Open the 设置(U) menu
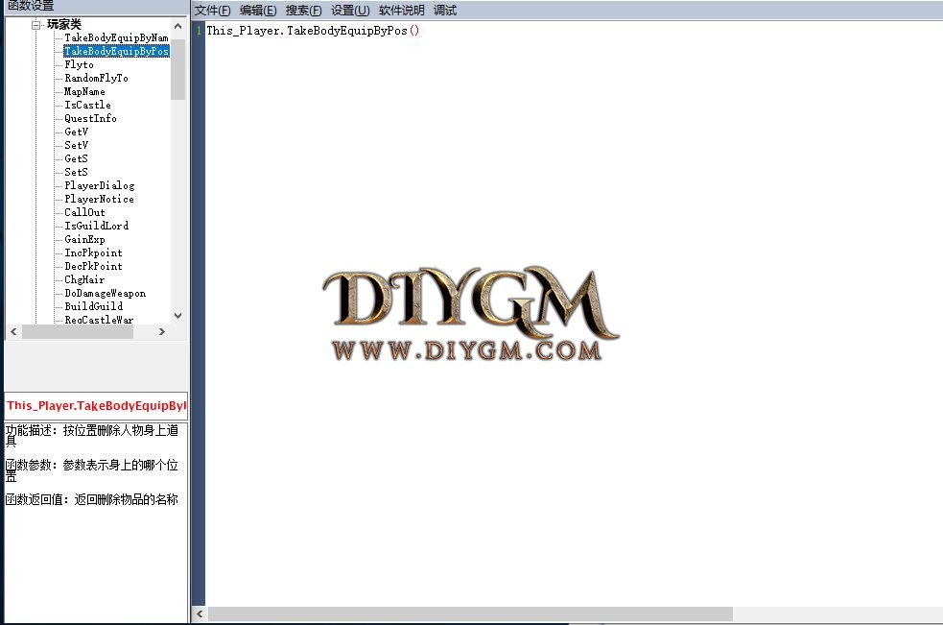The image size is (943, 625). pos(350,11)
